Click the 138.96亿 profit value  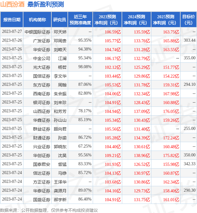click(142, 155)
